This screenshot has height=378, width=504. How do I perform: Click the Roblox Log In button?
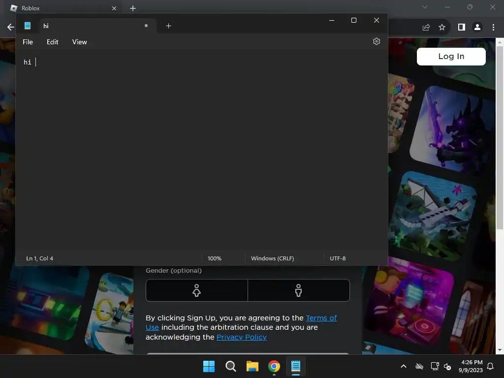point(451,57)
